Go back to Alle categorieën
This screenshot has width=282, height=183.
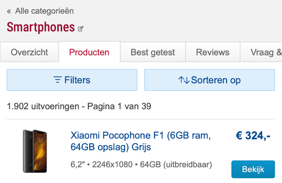[44, 11]
